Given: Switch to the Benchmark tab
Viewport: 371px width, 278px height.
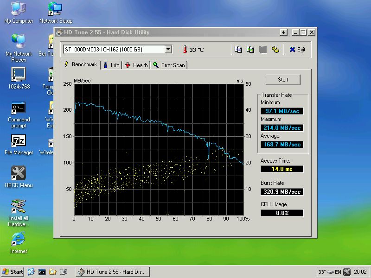Looking at the screenshot, I should pos(81,64).
